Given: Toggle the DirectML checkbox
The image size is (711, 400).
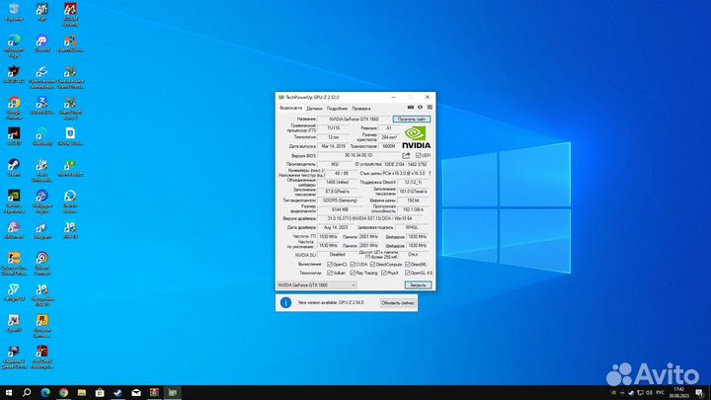Looking at the screenshot, I should [407, 264].
